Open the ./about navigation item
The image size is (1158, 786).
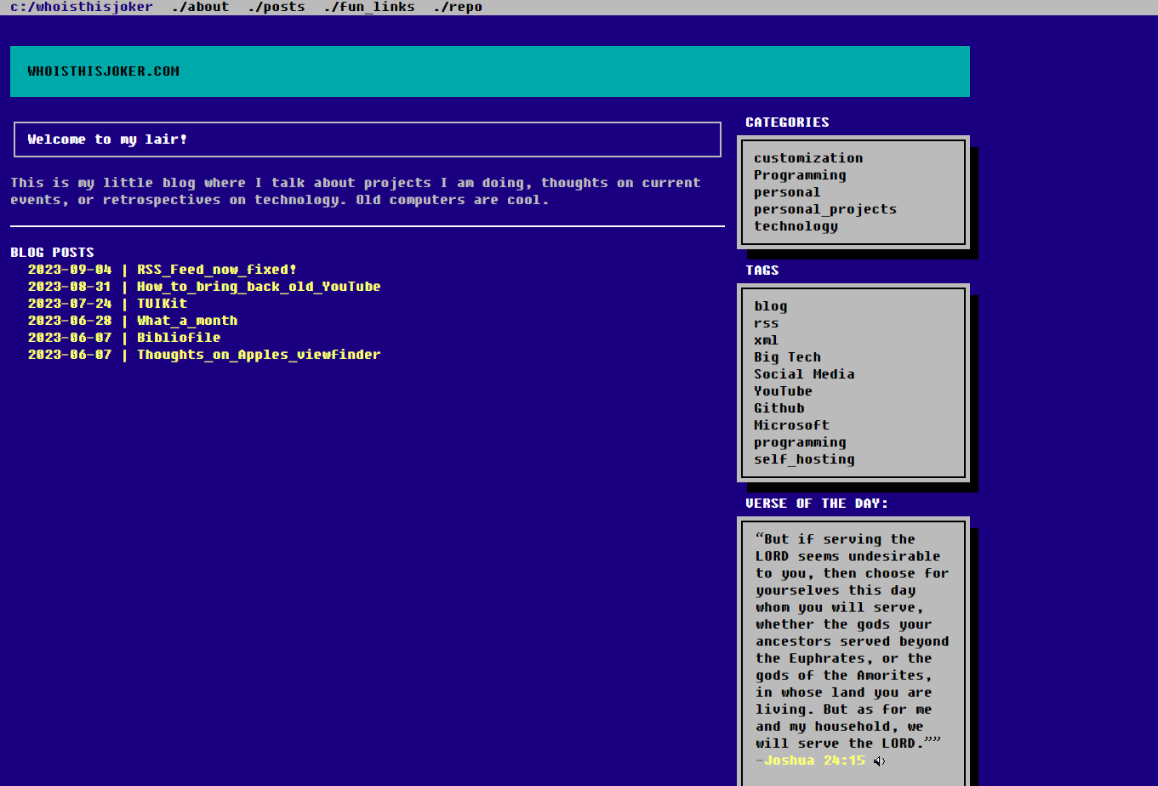click(200, 7)
